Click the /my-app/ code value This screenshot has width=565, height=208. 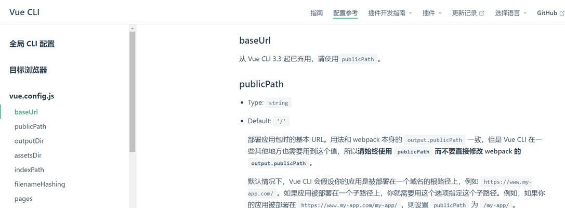pyautogui.click(x=495, y=205)
